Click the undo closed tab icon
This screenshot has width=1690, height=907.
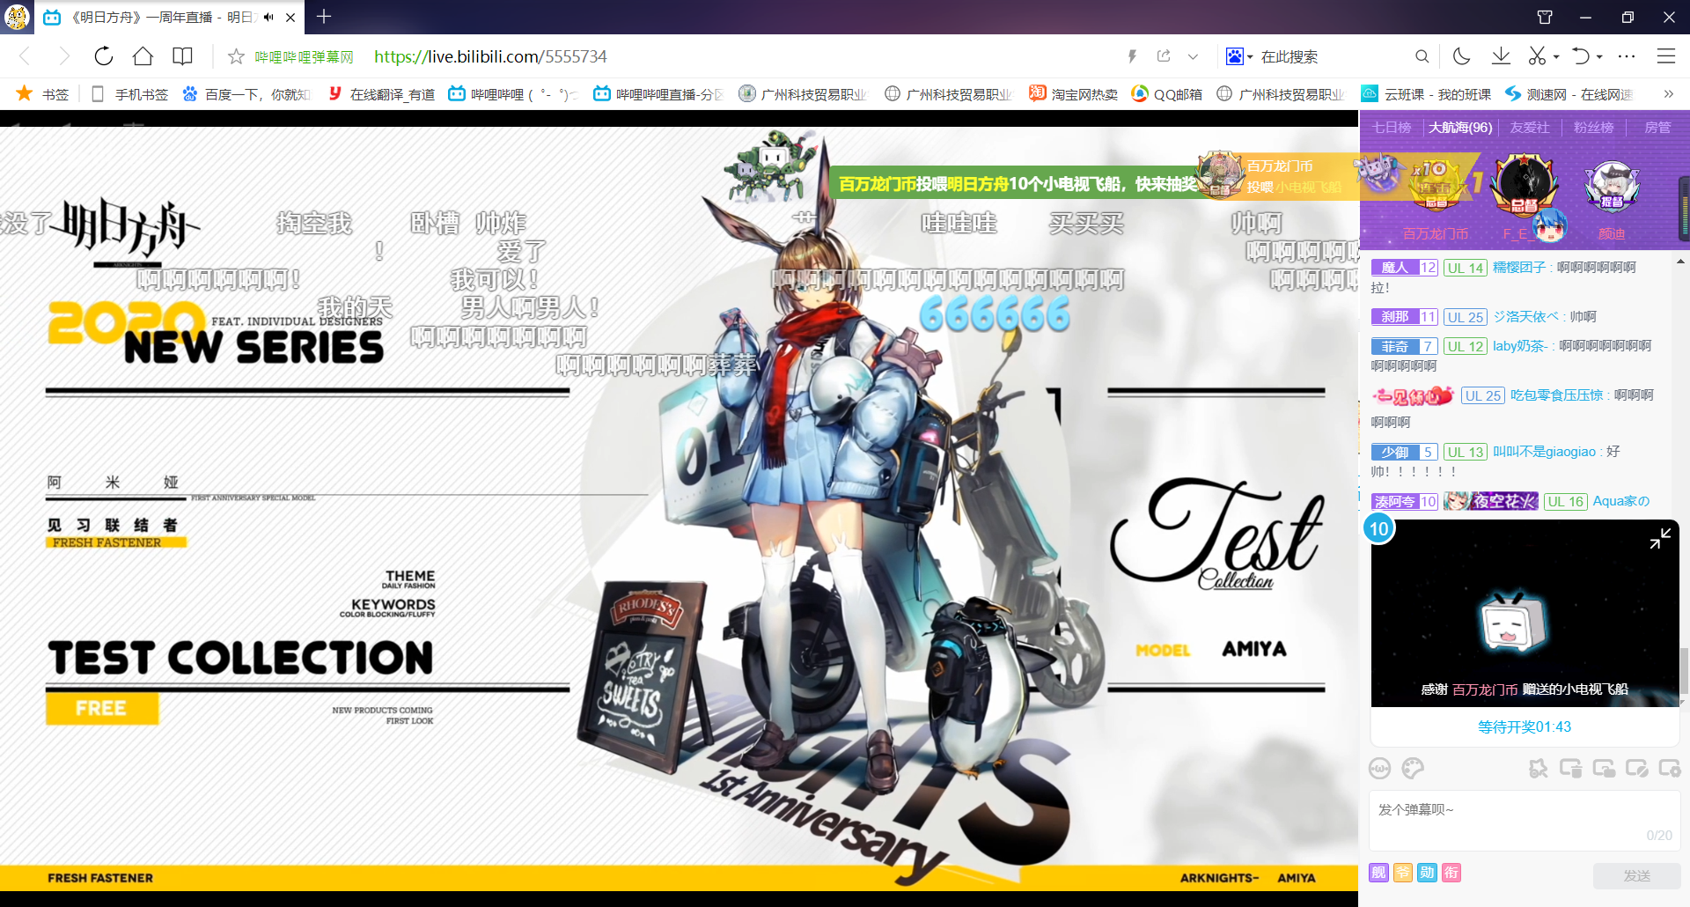(x=1581, y=56)
